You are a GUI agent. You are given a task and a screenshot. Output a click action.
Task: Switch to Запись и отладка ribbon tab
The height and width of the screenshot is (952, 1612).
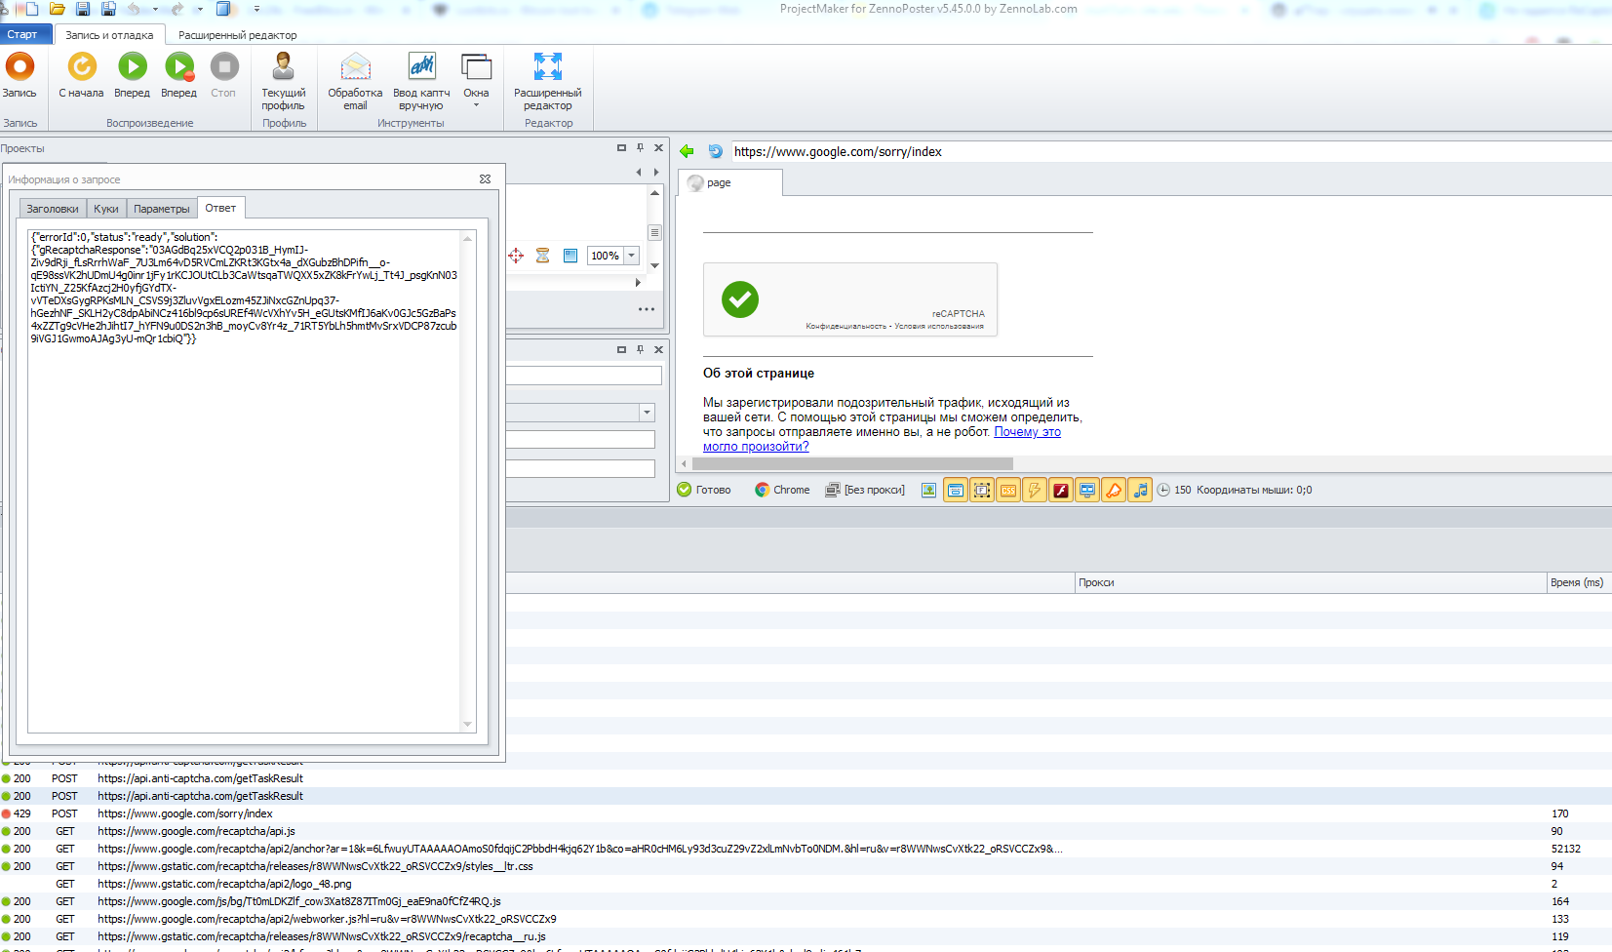tap(109, 35)
